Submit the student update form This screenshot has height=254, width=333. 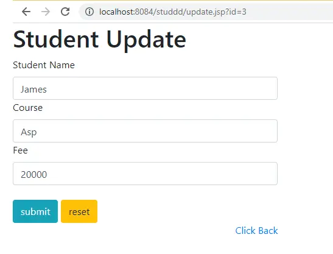click(35, 211)
